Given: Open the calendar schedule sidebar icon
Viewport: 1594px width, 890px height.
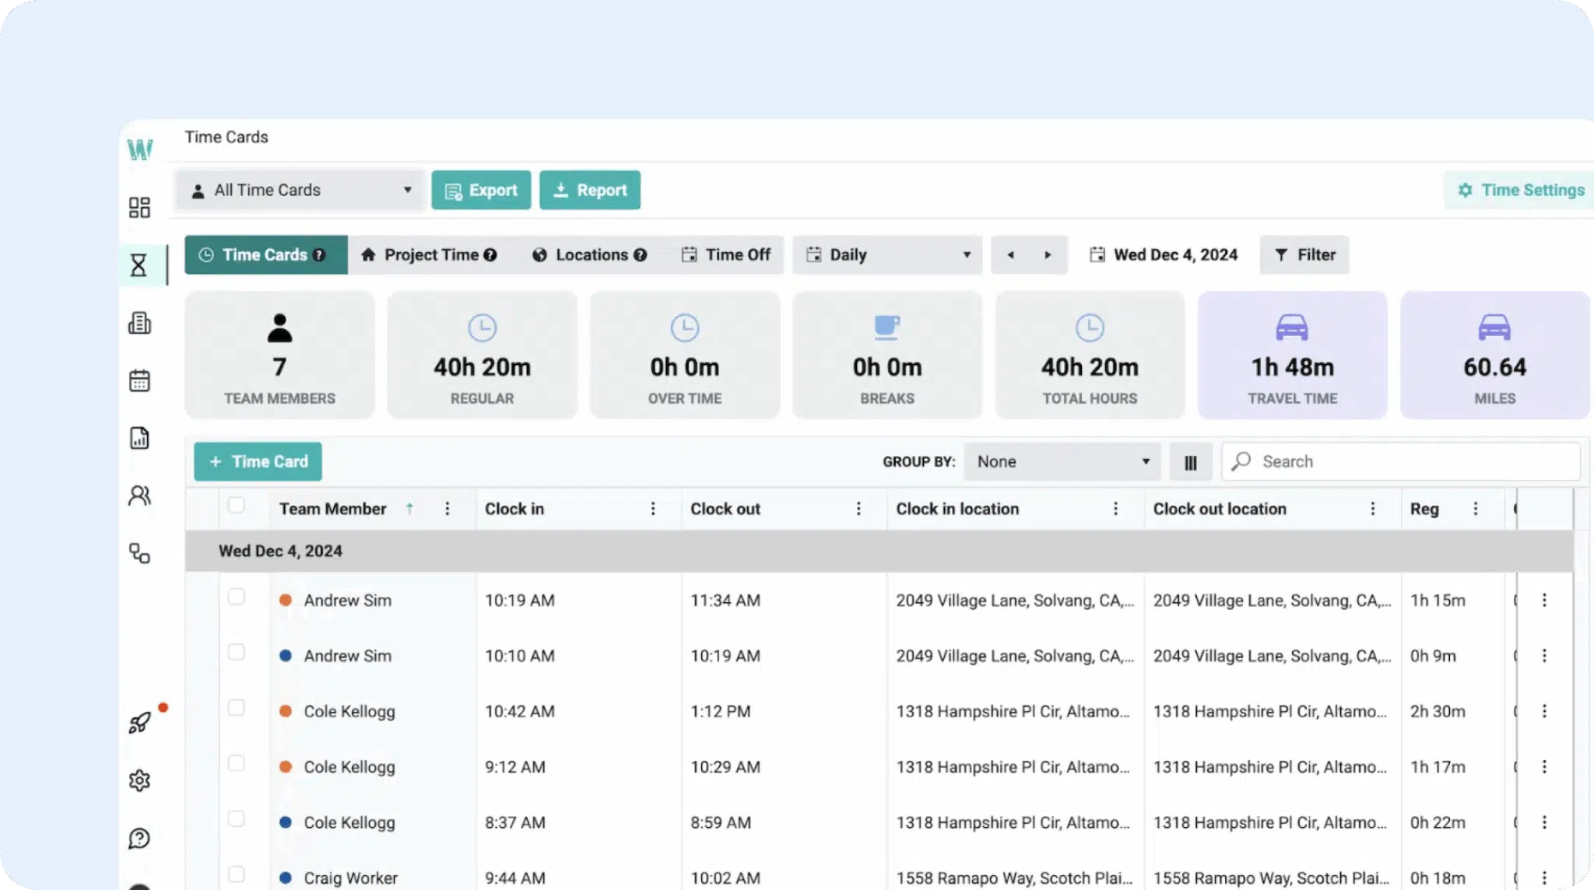Looking at the screenshot, I should pos(139,380).
